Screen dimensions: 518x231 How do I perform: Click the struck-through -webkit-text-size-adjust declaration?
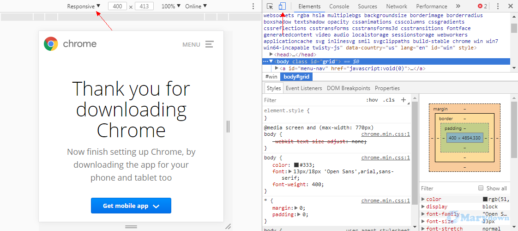(319, 141)
